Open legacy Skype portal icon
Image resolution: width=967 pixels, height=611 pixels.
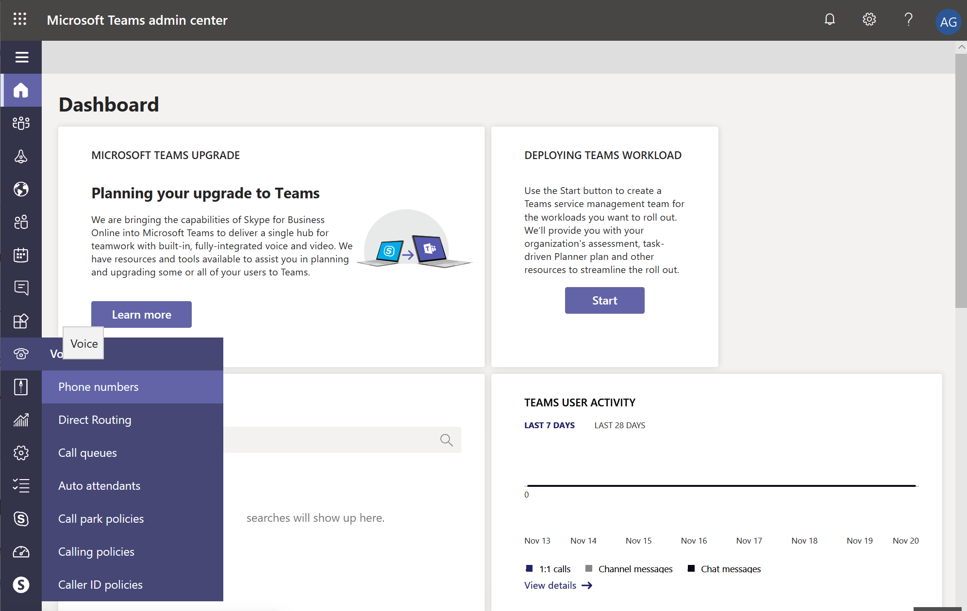click(x=21, y=519)
